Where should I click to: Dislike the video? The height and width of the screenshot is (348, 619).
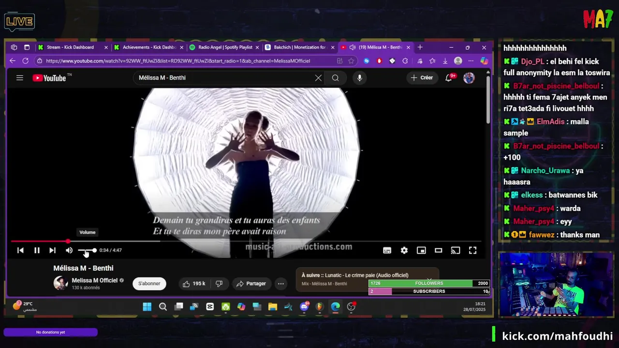[x=219, y=284]
